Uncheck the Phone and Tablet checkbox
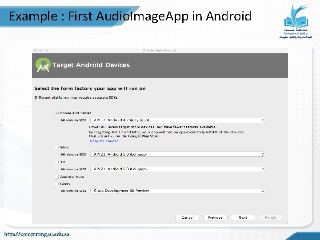Image resolution: width=320 pixels, height=240 pixels. click(57, 113)
